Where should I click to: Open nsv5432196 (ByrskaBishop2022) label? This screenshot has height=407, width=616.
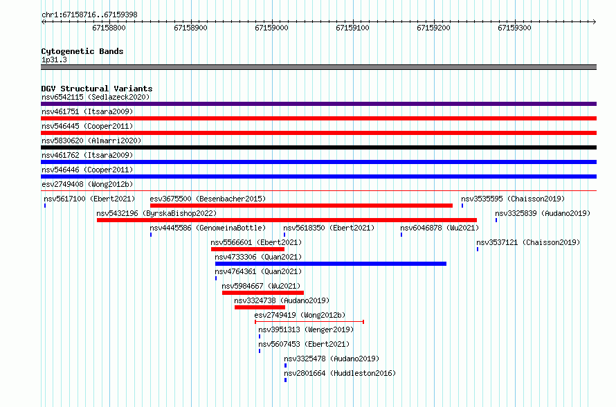pyautogui.click(x=156, y=213)
